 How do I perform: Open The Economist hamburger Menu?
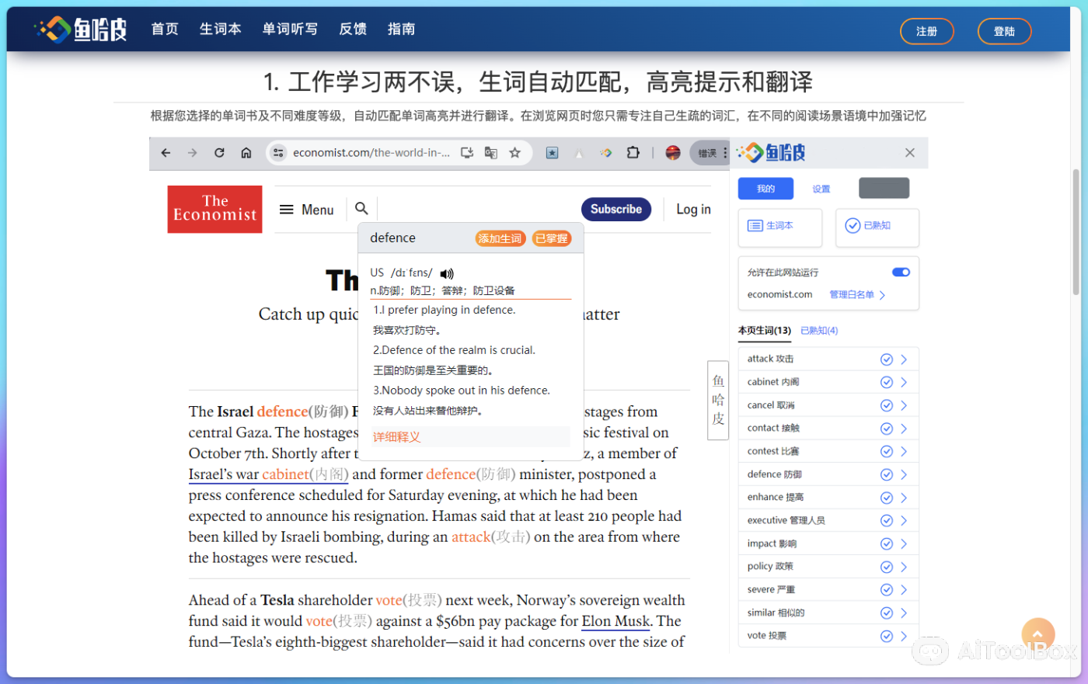coord(306,210)
